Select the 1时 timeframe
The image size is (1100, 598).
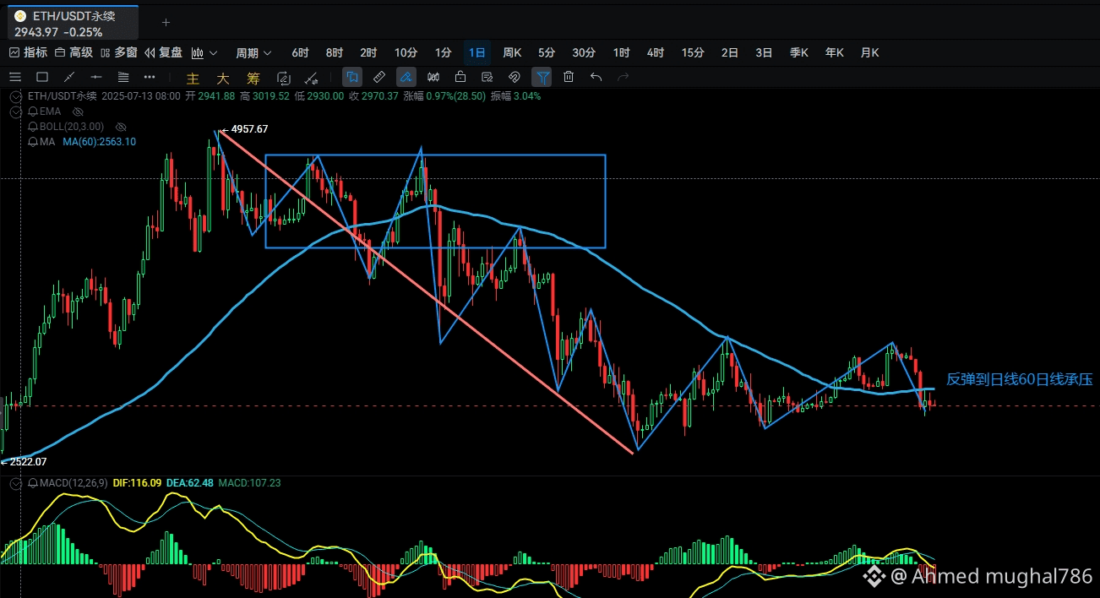(x=622, y=52)
